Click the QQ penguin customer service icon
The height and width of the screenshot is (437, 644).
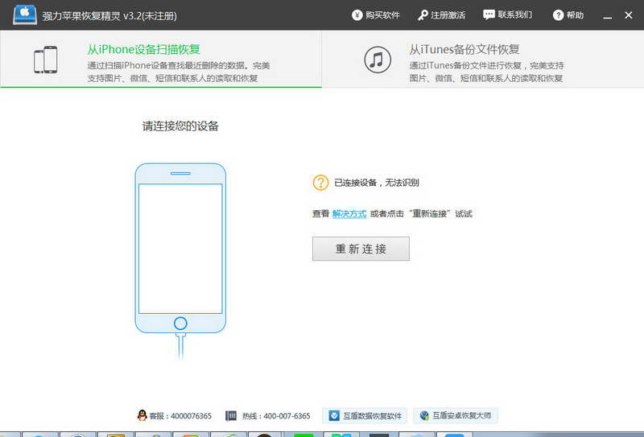(x=142, y=415)
